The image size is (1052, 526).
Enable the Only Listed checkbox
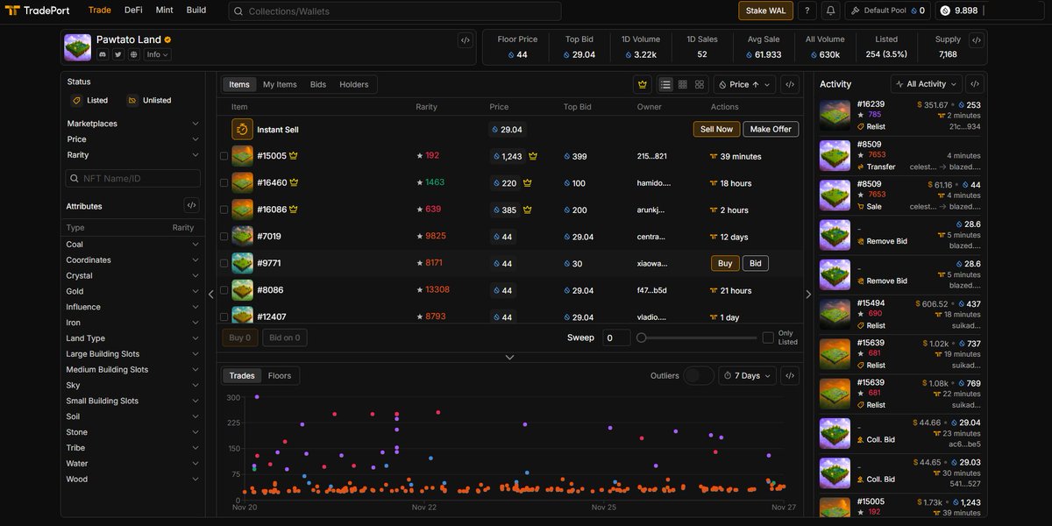768,338
